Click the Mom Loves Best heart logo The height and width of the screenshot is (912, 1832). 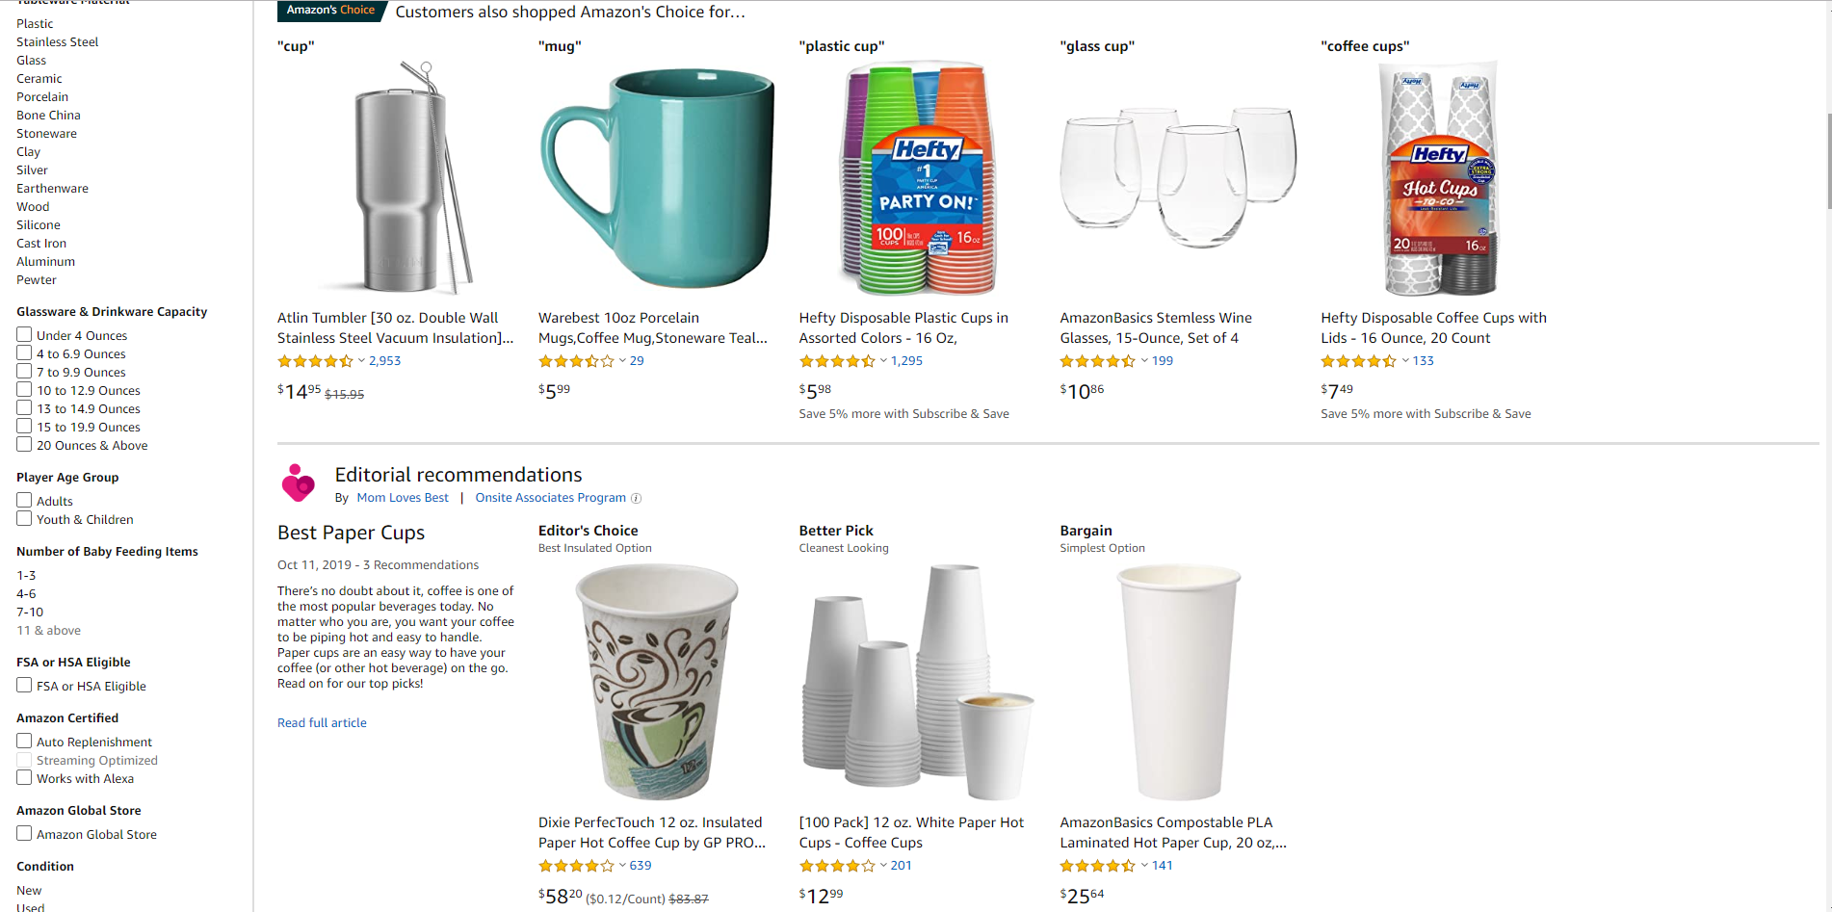pos(299,483)
